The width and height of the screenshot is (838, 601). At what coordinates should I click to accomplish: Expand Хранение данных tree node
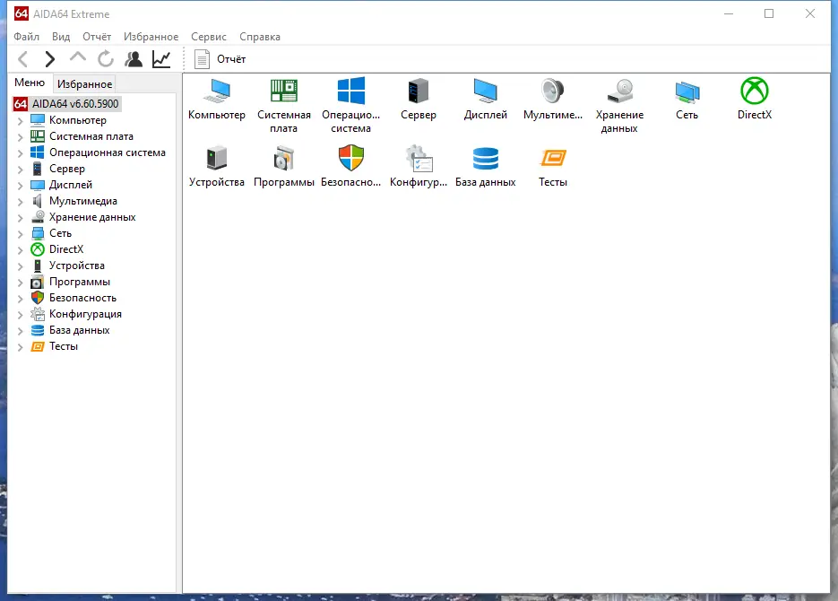(21, 218)
